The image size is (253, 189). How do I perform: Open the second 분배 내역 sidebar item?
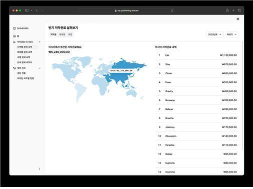pos(24,52)
